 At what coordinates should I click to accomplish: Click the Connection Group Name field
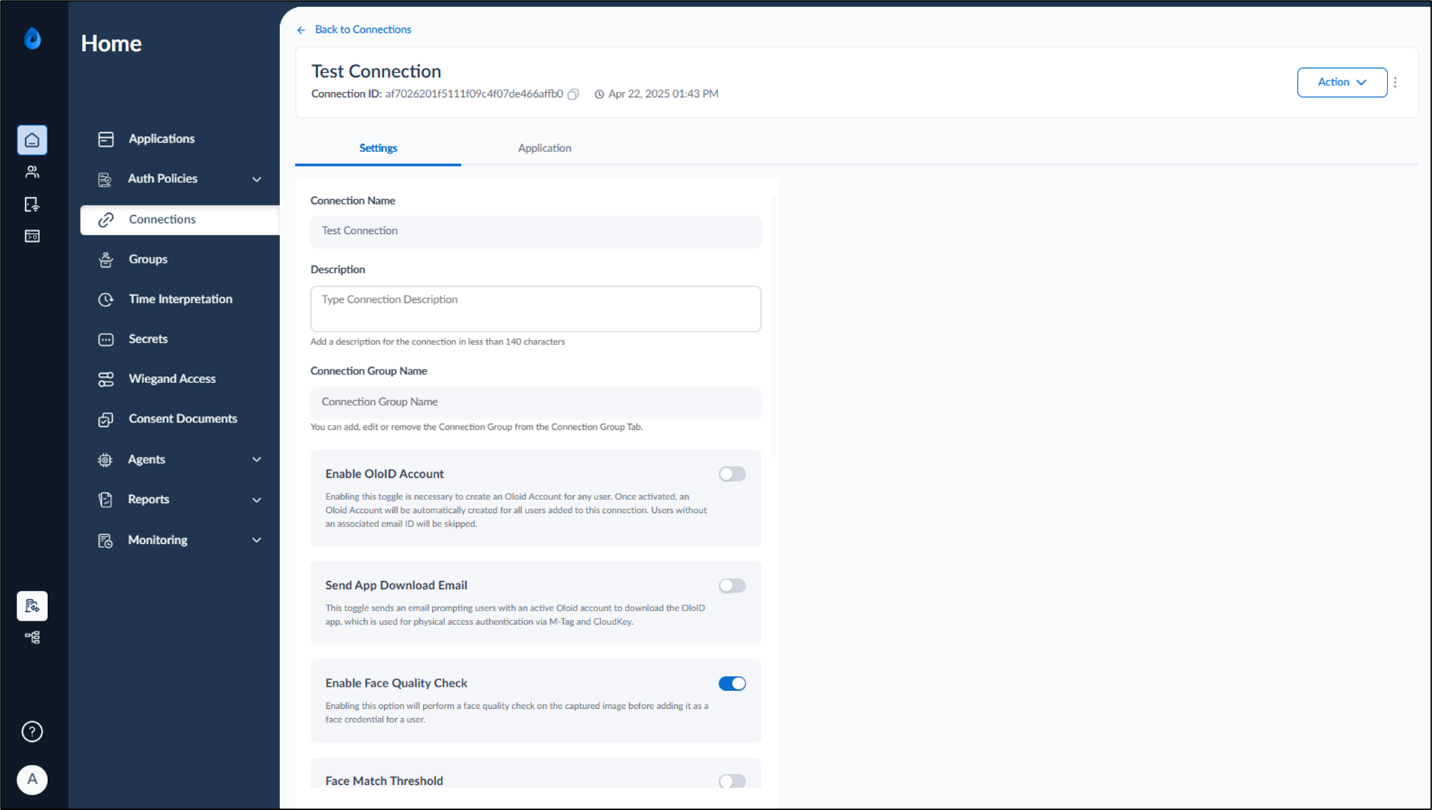point(536,402)
